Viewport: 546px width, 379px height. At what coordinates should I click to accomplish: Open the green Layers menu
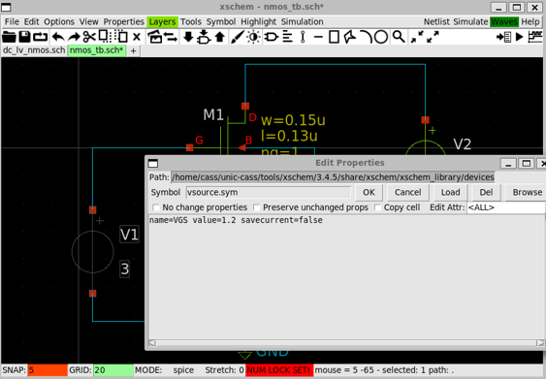click(x=162, y=21)
